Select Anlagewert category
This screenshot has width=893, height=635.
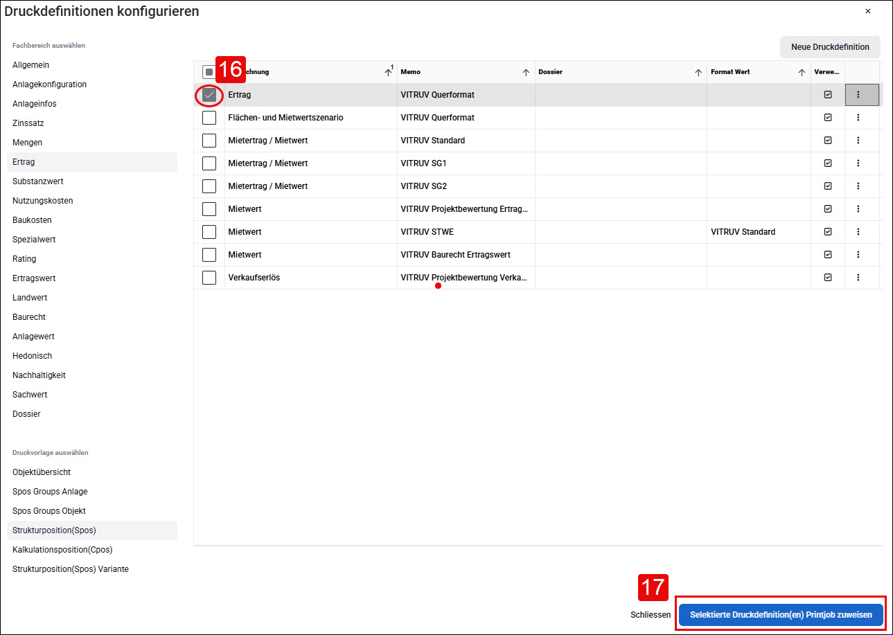pyautogui.click(x=91, y=337)
